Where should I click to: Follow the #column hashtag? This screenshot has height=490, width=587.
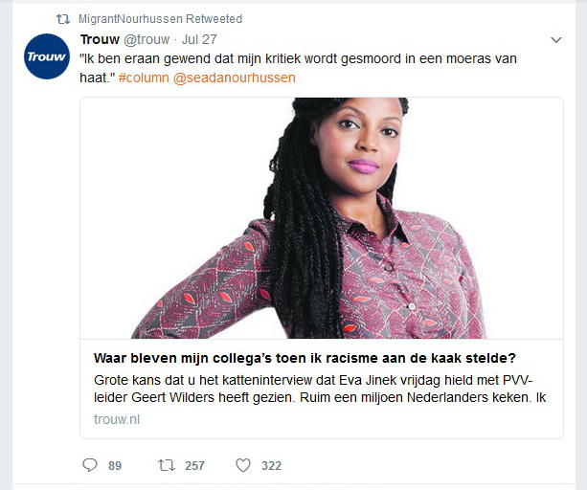pos(144,78)
